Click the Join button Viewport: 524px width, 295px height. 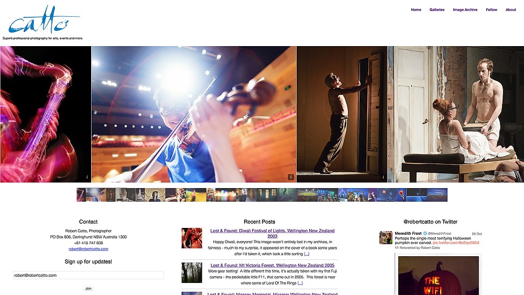point(88,288)
